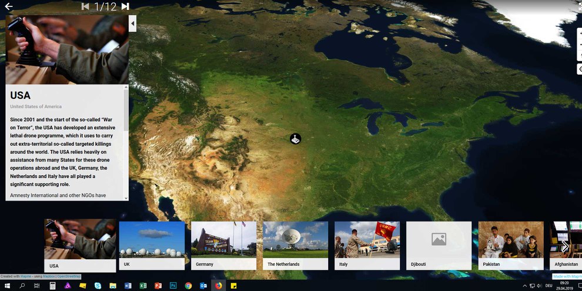
Task: Open Outlook from the taskbar
Action: pos(203,286)
